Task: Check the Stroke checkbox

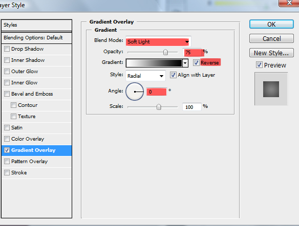Action: pos(7,173)
